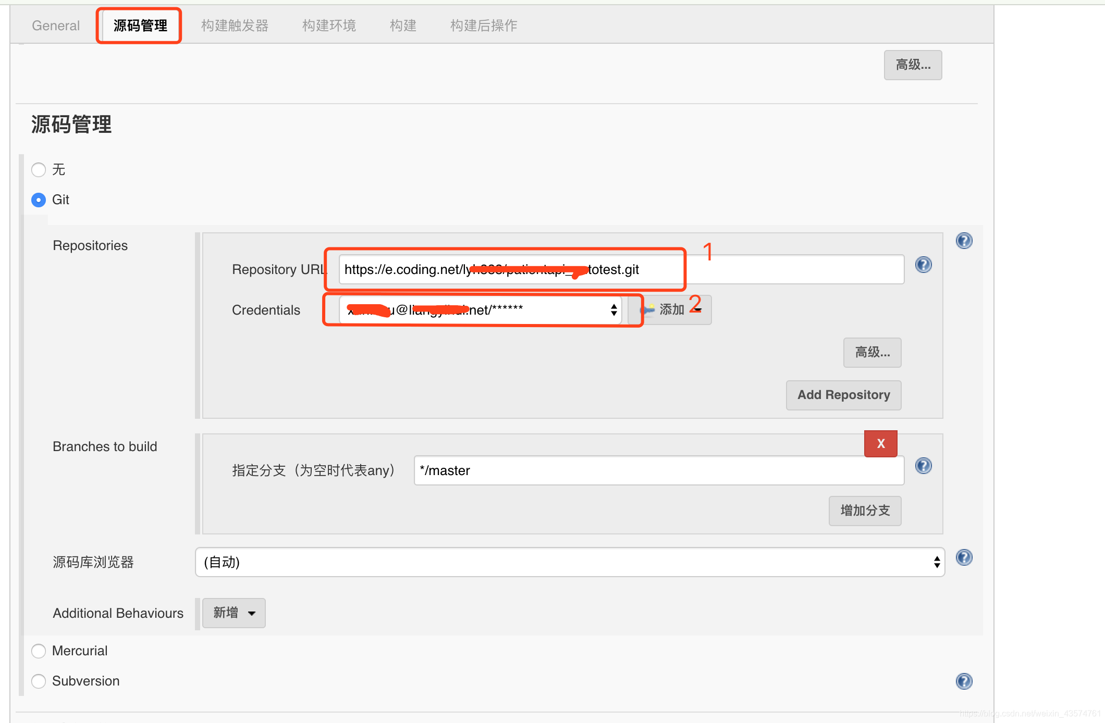
Task: Open help icon next to Repository URL
Action: pyautogui.click(x=923, y=265)
